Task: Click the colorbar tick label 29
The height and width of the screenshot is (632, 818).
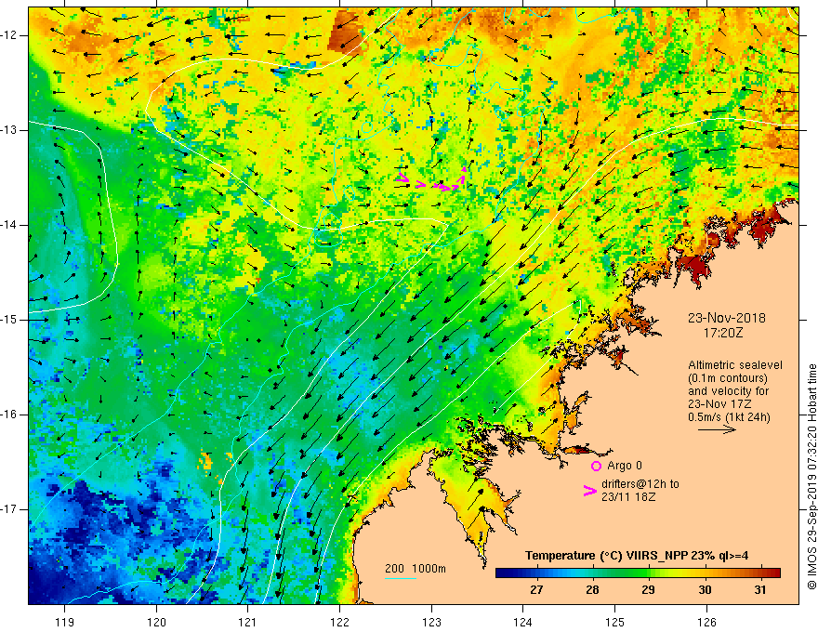Action: tap(648, 590)
